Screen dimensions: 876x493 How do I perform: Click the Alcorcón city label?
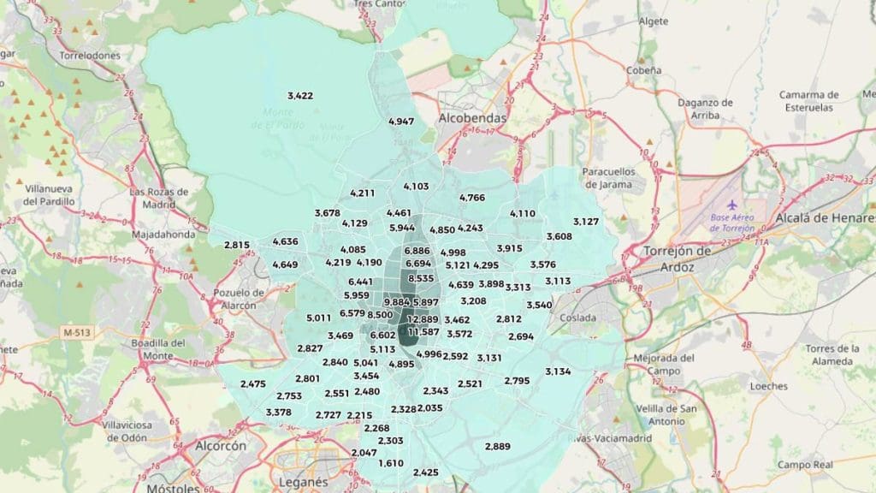click(220, 446)
